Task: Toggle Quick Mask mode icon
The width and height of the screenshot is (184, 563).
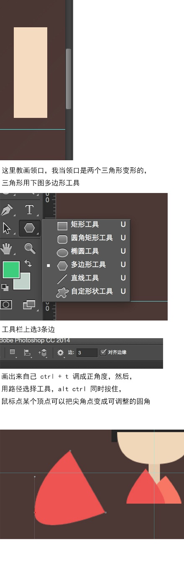Action: click(x=6, y=305)
